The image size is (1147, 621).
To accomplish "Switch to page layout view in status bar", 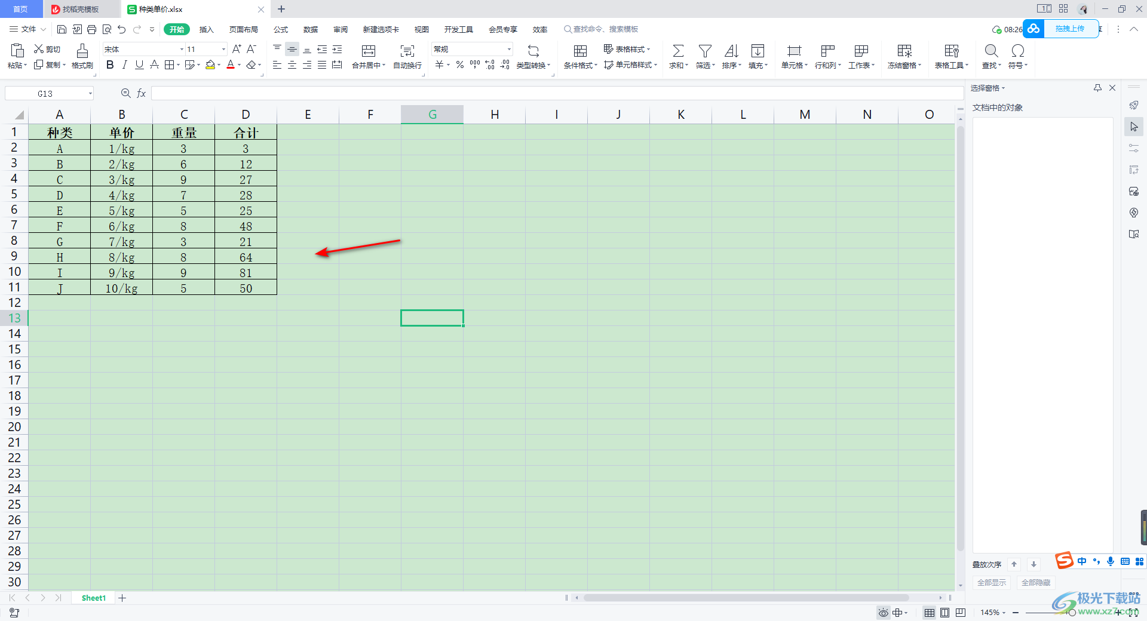I will pyautogui.click(x=944, y=613).
